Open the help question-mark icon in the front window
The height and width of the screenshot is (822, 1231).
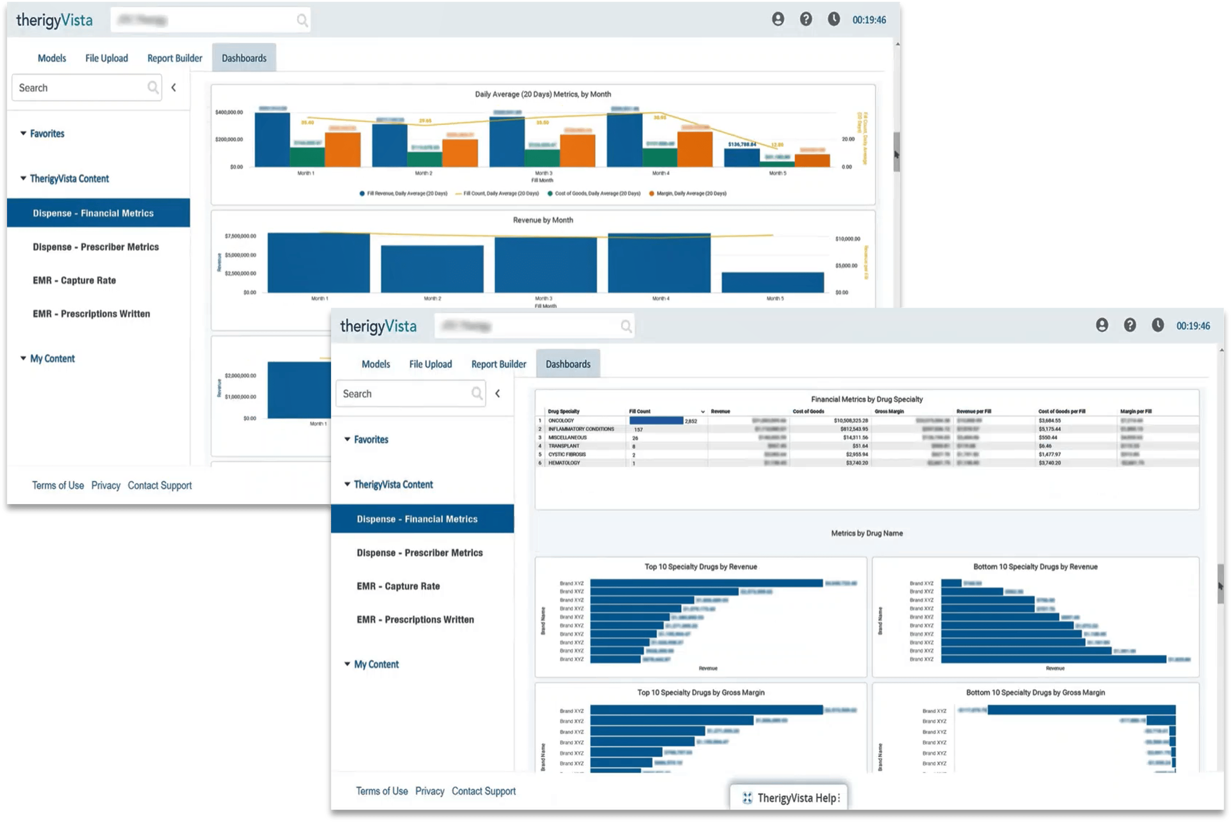tap(1129, 325)
